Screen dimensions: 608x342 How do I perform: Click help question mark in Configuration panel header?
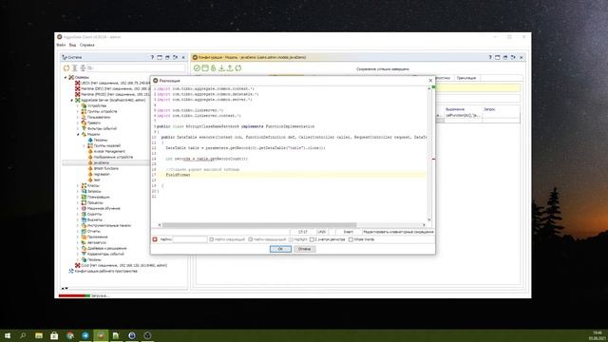(x=490, y=57)
